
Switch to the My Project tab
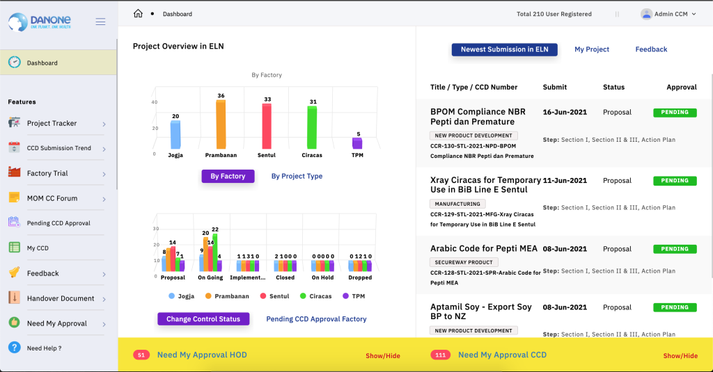coord(592,49)
